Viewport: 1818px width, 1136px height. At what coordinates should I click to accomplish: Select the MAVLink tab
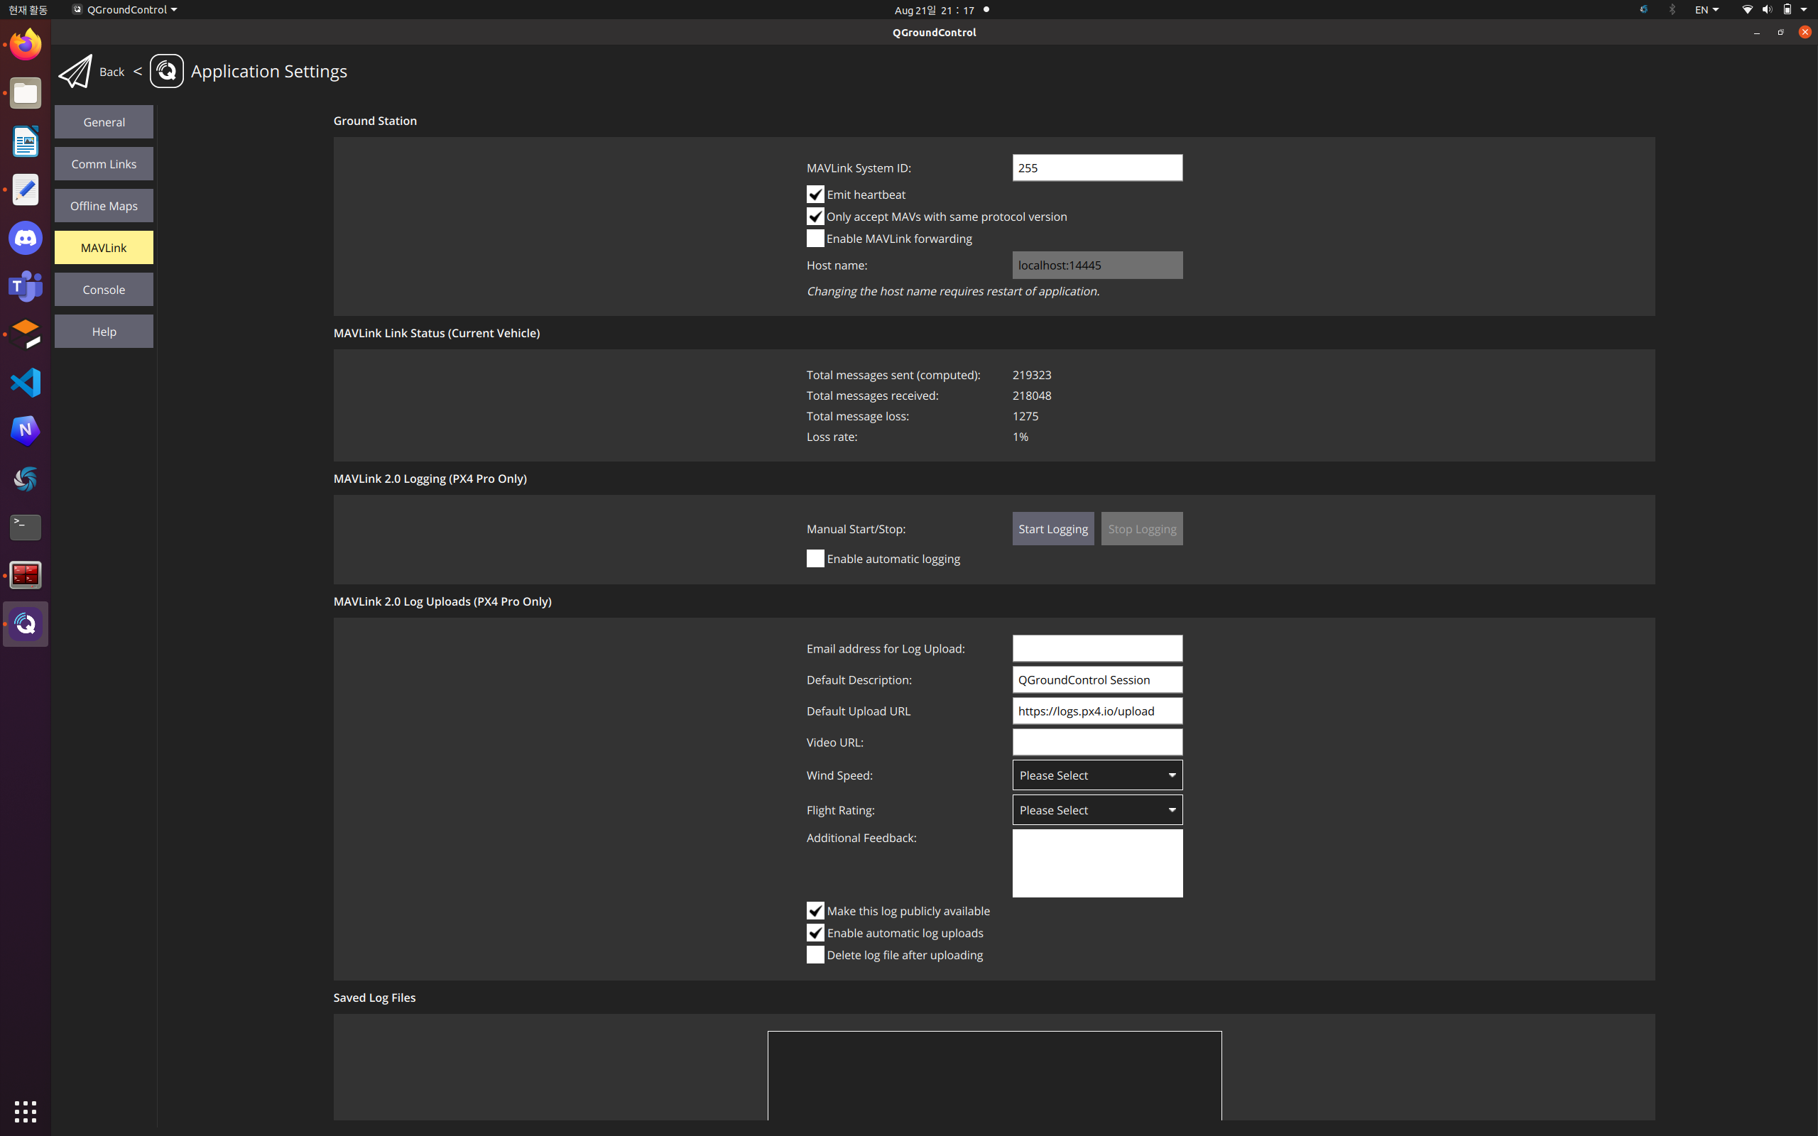click(x=104, y=248)
